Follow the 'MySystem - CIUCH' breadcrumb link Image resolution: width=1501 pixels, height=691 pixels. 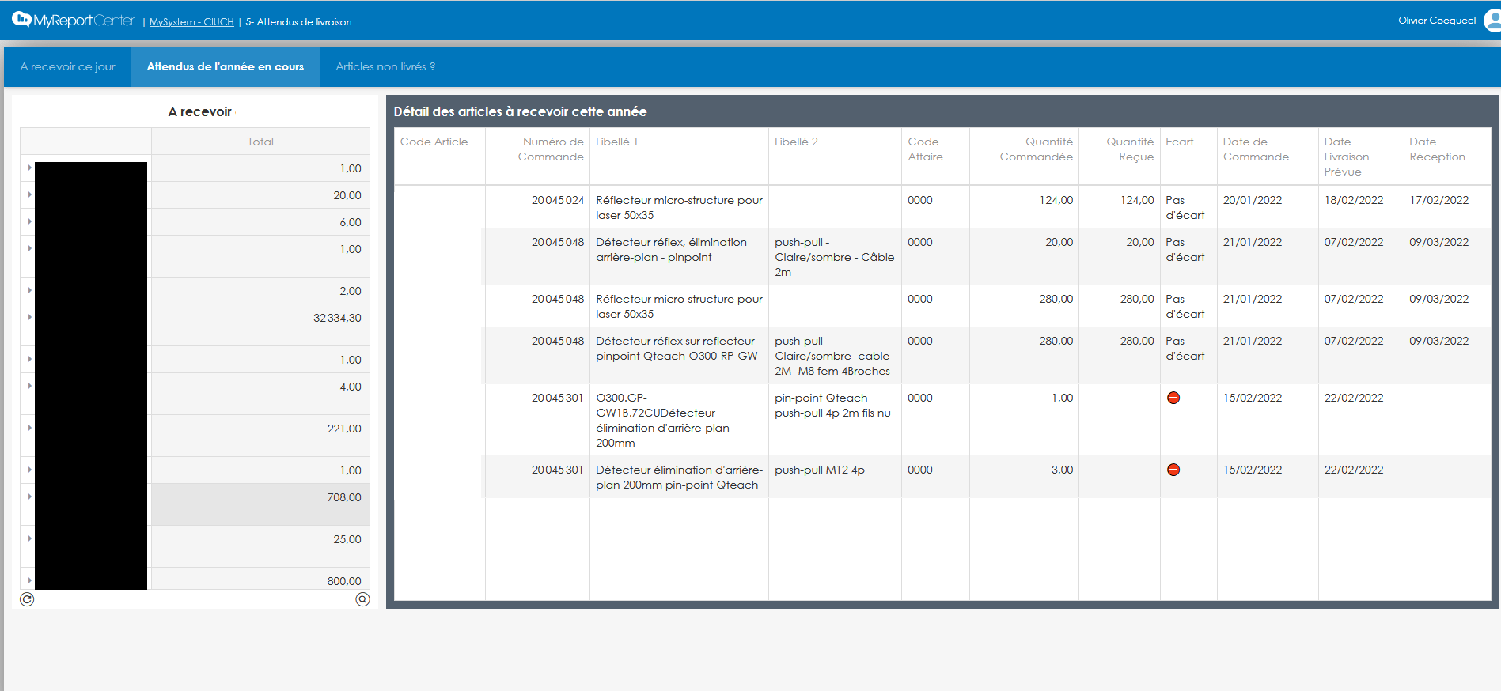[191, 22]
